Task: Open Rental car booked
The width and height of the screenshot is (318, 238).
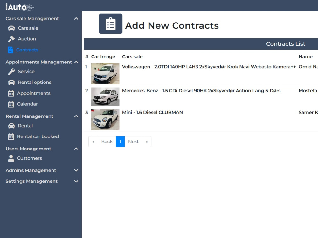Action: pos(38,136)
